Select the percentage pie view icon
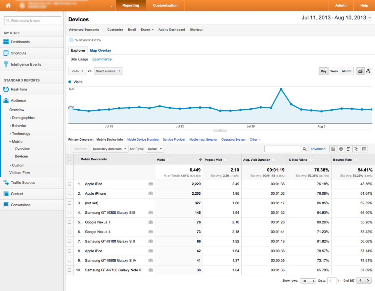Image resolution: width=375 pixels, height=291 pixels. (x=341, y=149)
